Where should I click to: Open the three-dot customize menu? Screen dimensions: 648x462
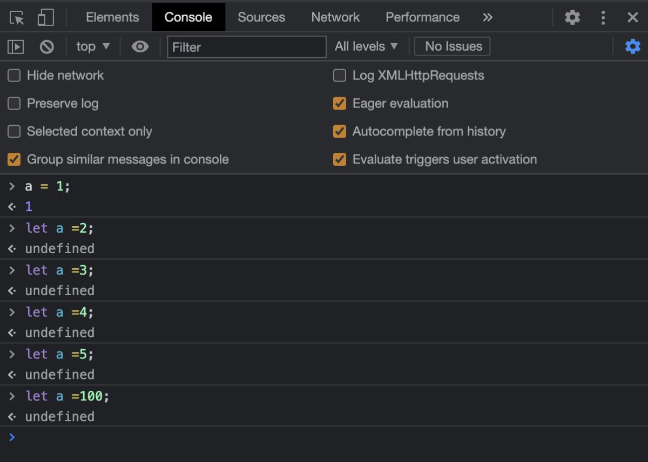(x=603, y=17)
